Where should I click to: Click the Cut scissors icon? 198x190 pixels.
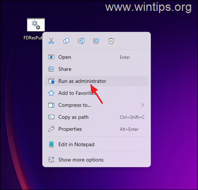51,41
